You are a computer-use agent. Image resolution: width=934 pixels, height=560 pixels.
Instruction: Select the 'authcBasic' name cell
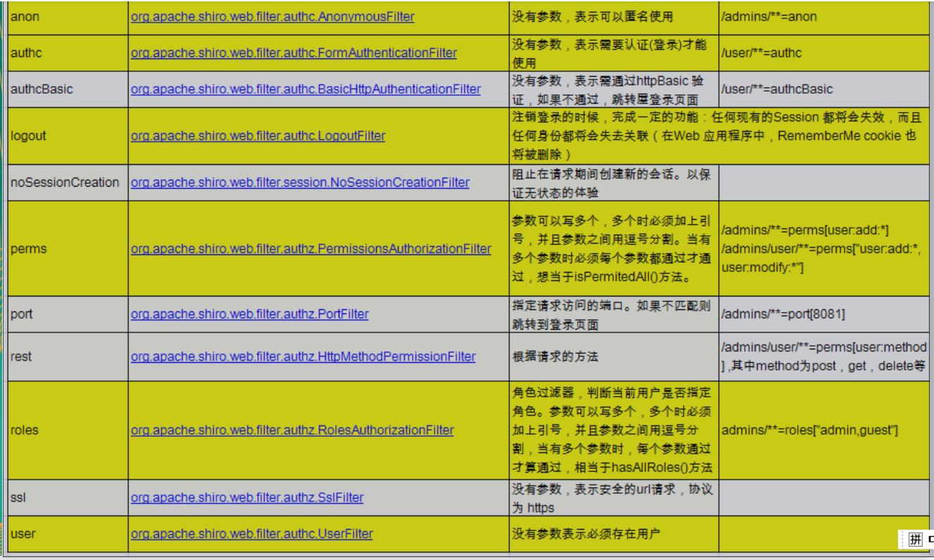[x=68, y=89]
